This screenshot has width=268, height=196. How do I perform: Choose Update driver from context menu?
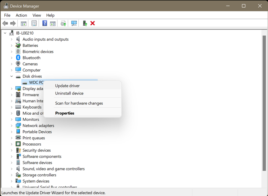(x=82, y=86)
